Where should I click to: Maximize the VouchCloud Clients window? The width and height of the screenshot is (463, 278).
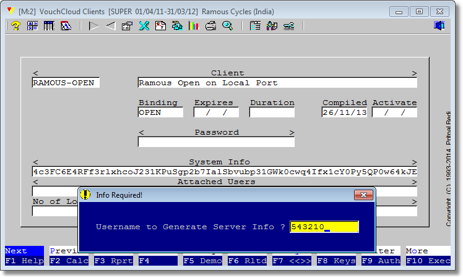[419, 12]
